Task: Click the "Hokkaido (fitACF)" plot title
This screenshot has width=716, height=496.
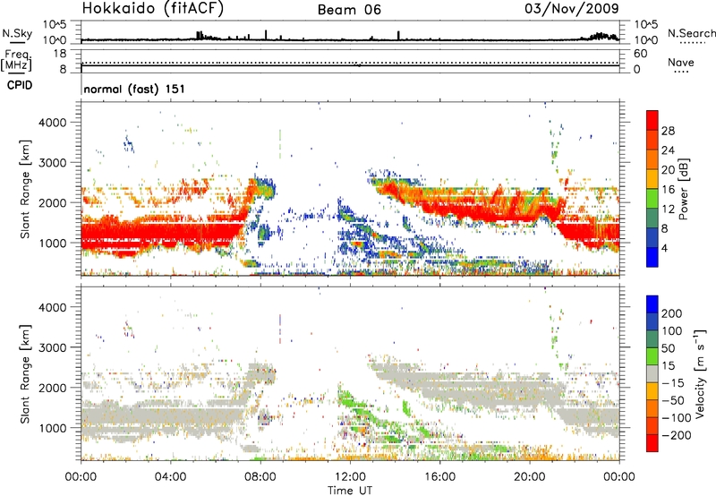Action: click(153, 8)
